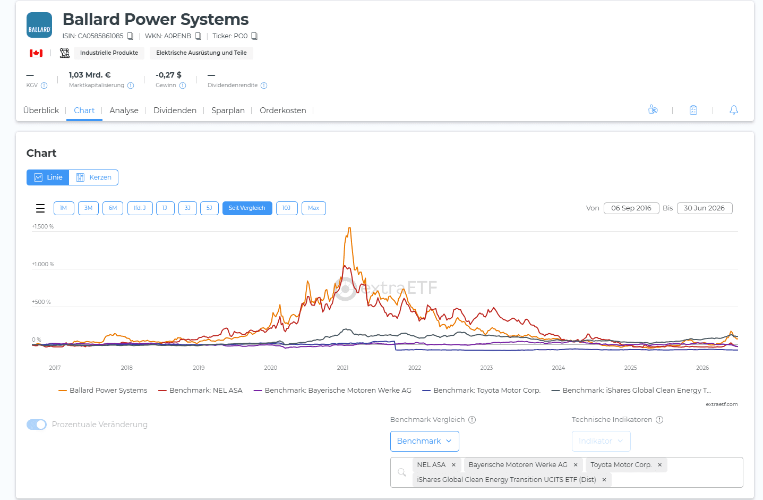Open the Dividenden tab
This screenshot has width=763, height=500.
(175, 111)
